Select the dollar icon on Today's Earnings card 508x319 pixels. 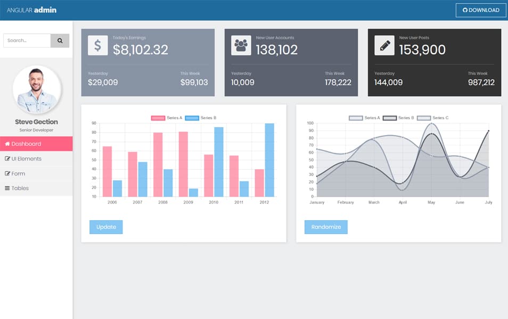99,45
